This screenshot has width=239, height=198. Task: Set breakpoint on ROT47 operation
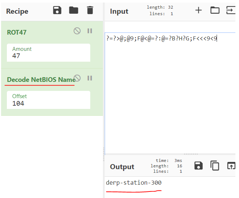pos(90,31)
